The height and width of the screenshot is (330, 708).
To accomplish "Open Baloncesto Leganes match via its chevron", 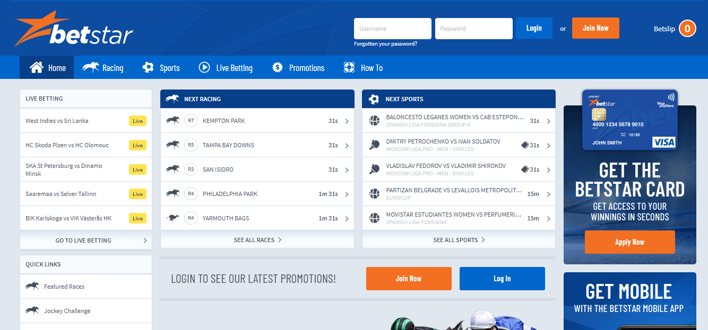I will [548, 121].
